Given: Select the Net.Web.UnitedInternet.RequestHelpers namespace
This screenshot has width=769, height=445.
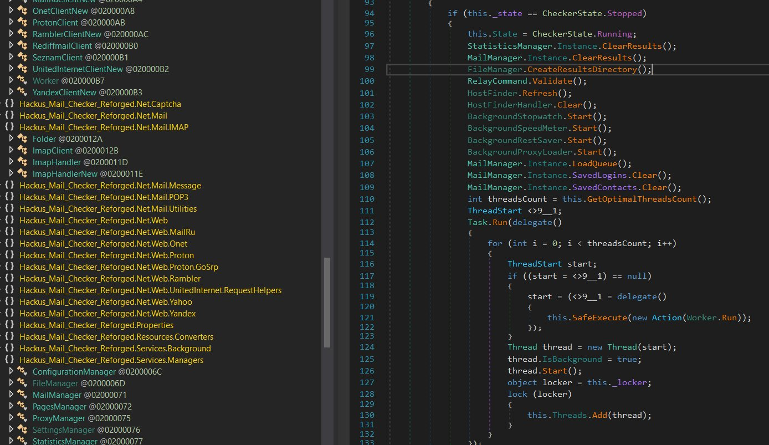Looking at the screenshot, I should pyautogui.click(x=150, y=290).
